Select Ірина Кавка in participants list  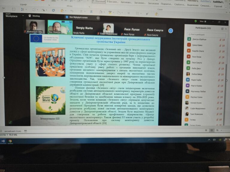[206, 45]
